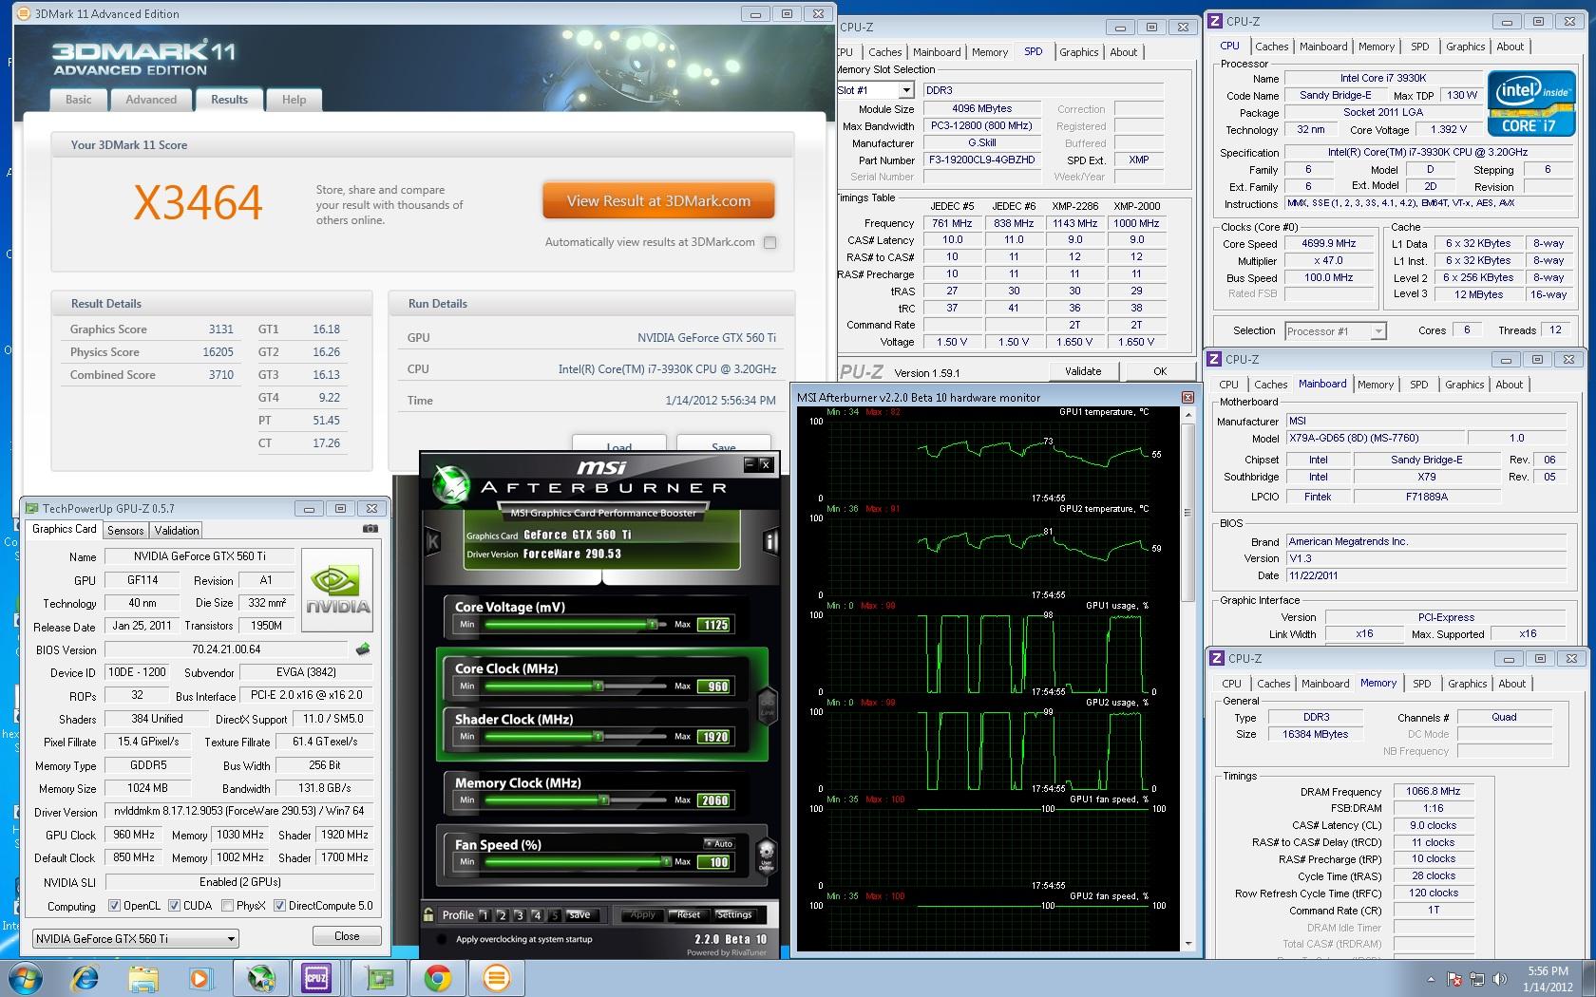Switch to GPU-Z from the taskbar
The width and height of the screenshot is (1596, 997).
[x=380, y=978]
